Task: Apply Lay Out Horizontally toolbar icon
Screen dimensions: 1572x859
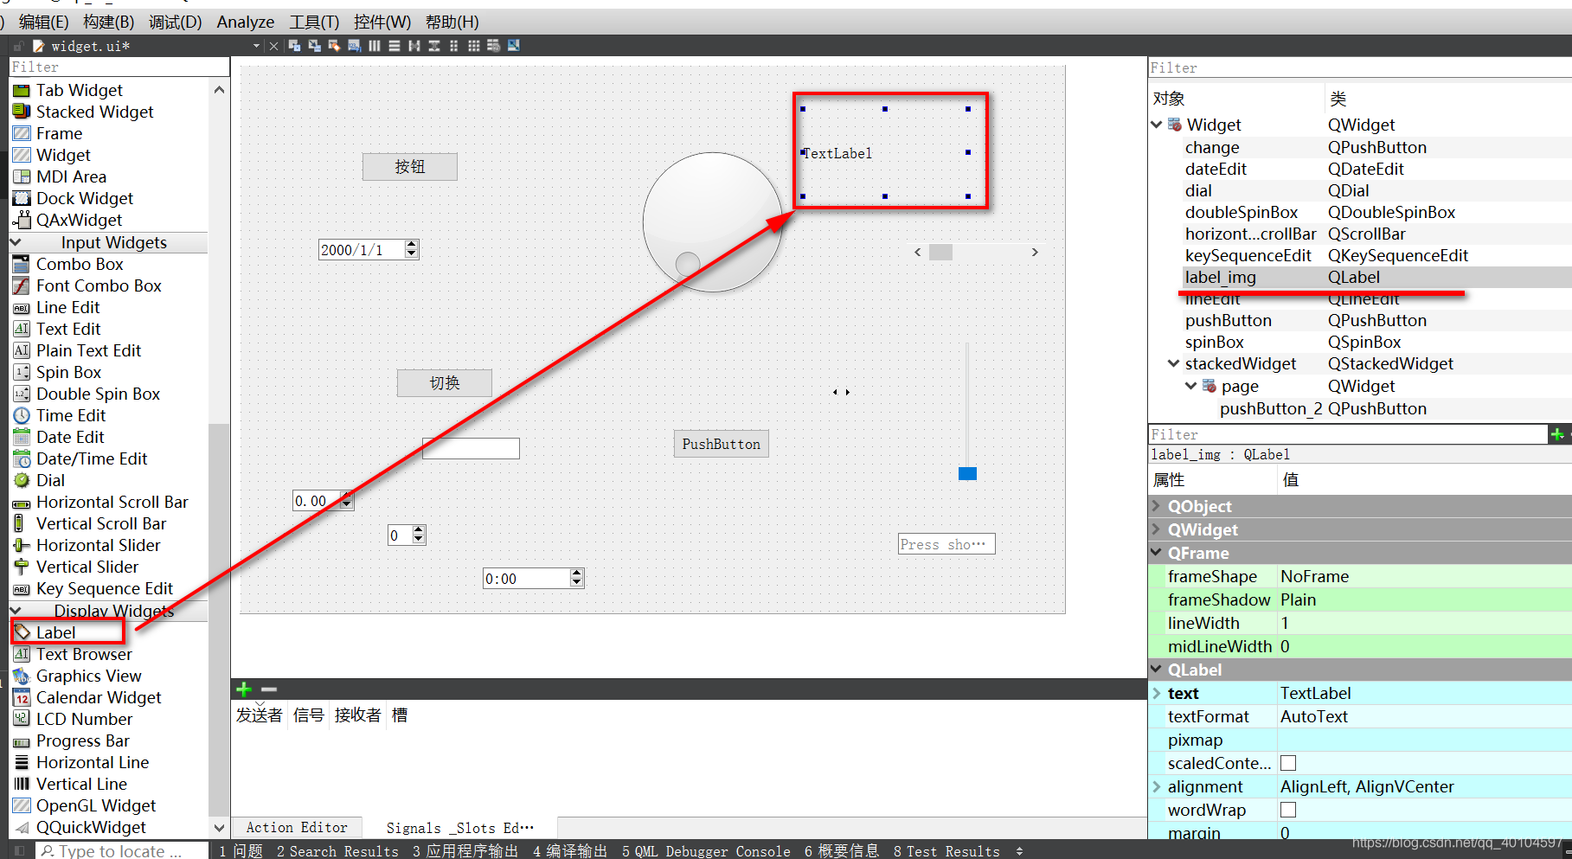Action: pos(374,46)
